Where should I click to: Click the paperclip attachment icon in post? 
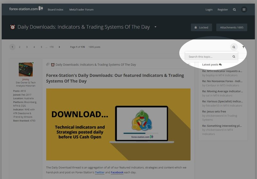tap(48, 64)
